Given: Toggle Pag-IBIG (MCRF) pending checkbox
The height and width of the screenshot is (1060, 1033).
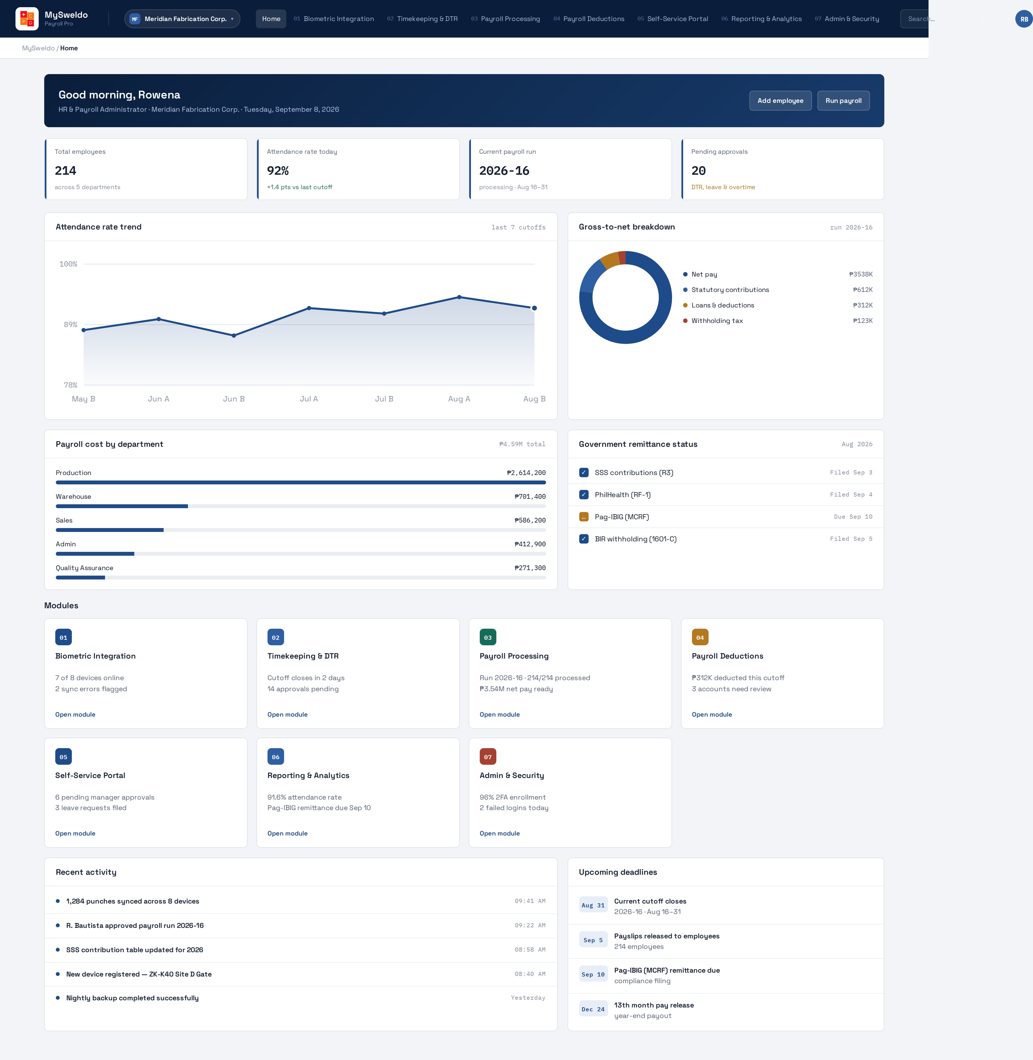Looking at the screenshot, I should [x=584, y=517].
